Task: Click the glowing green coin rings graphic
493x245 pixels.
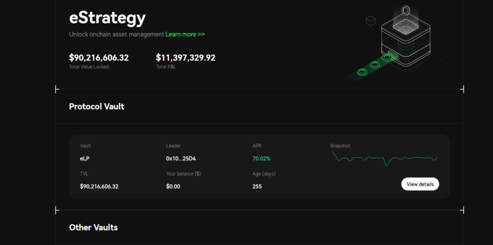Action: click(374, 65)
